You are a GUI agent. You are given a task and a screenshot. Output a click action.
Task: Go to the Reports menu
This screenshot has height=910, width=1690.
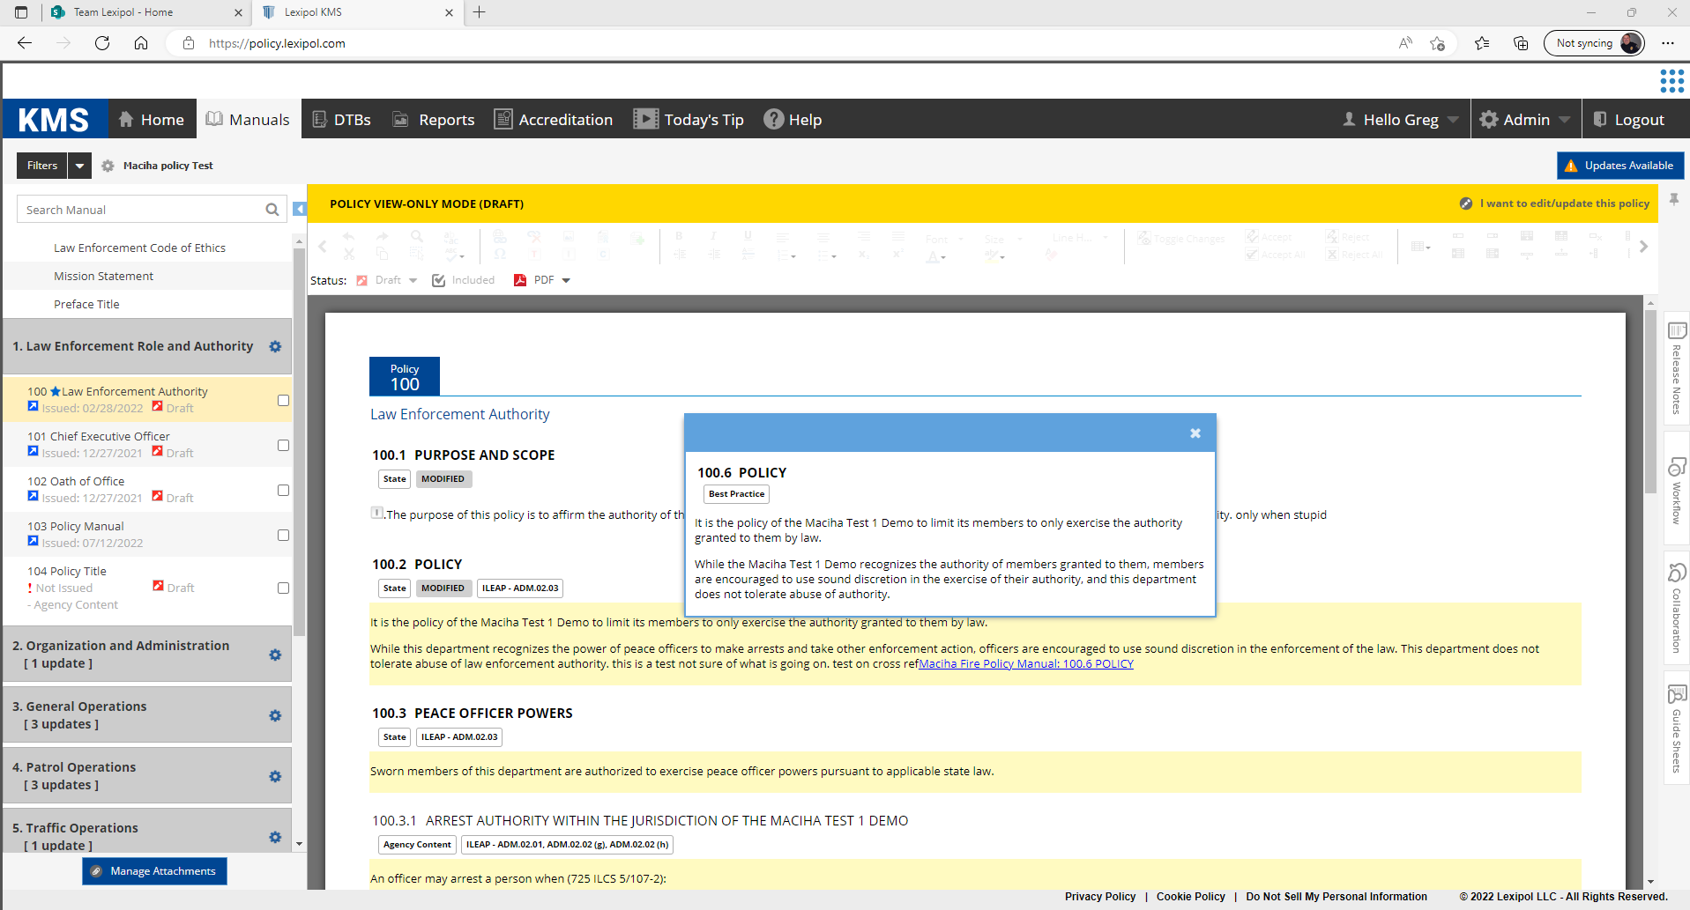434,120
